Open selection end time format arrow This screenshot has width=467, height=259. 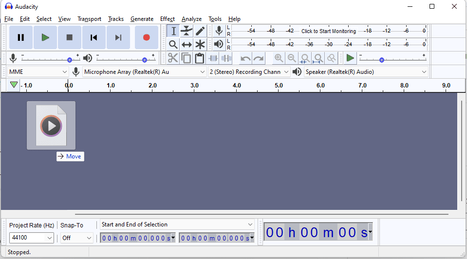tap(252, 238)
